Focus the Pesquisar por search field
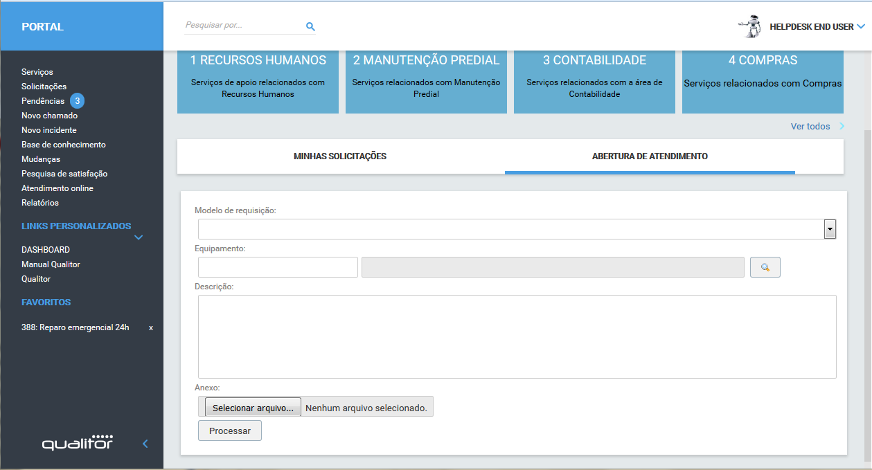Screen dimensions: 872x470 (242, 26)
